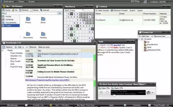The image size is (173, 107).
Task: Click Import in Contacts toolbar
Action: (140, 11)
